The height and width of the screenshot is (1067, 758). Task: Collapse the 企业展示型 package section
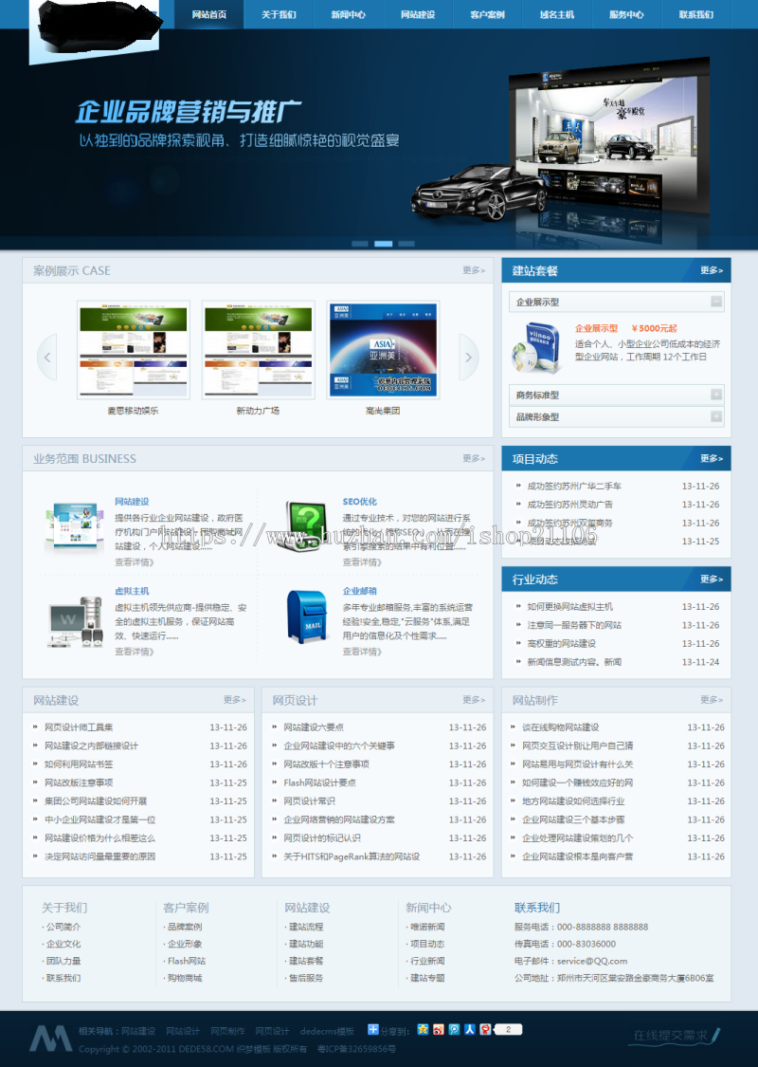716,302
